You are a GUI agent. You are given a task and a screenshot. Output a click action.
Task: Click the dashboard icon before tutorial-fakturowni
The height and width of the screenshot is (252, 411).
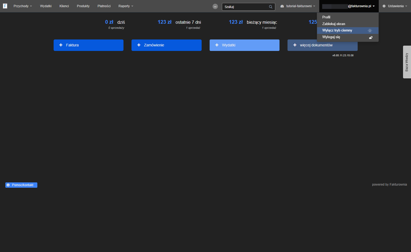point(282,6)
